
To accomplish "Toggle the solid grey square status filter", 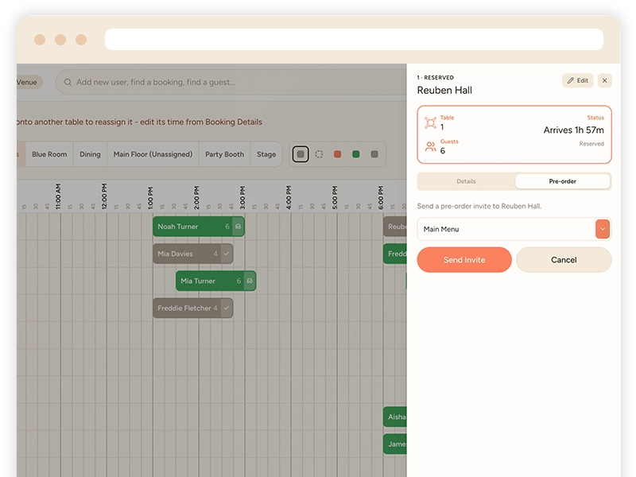I will coord(301,154).
